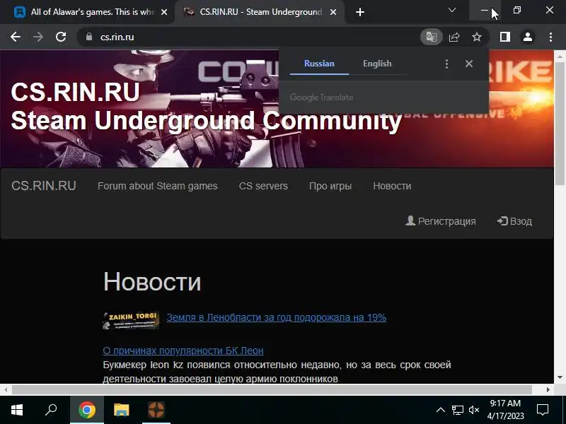Open Земля в Ленобласти news link
Image resolution: width=566 pixels, height=424 pixels.
[277, 317]
